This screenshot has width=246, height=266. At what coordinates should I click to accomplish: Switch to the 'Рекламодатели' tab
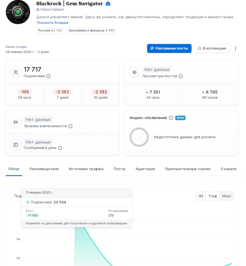pyautogui.click(x=44, y=169)
